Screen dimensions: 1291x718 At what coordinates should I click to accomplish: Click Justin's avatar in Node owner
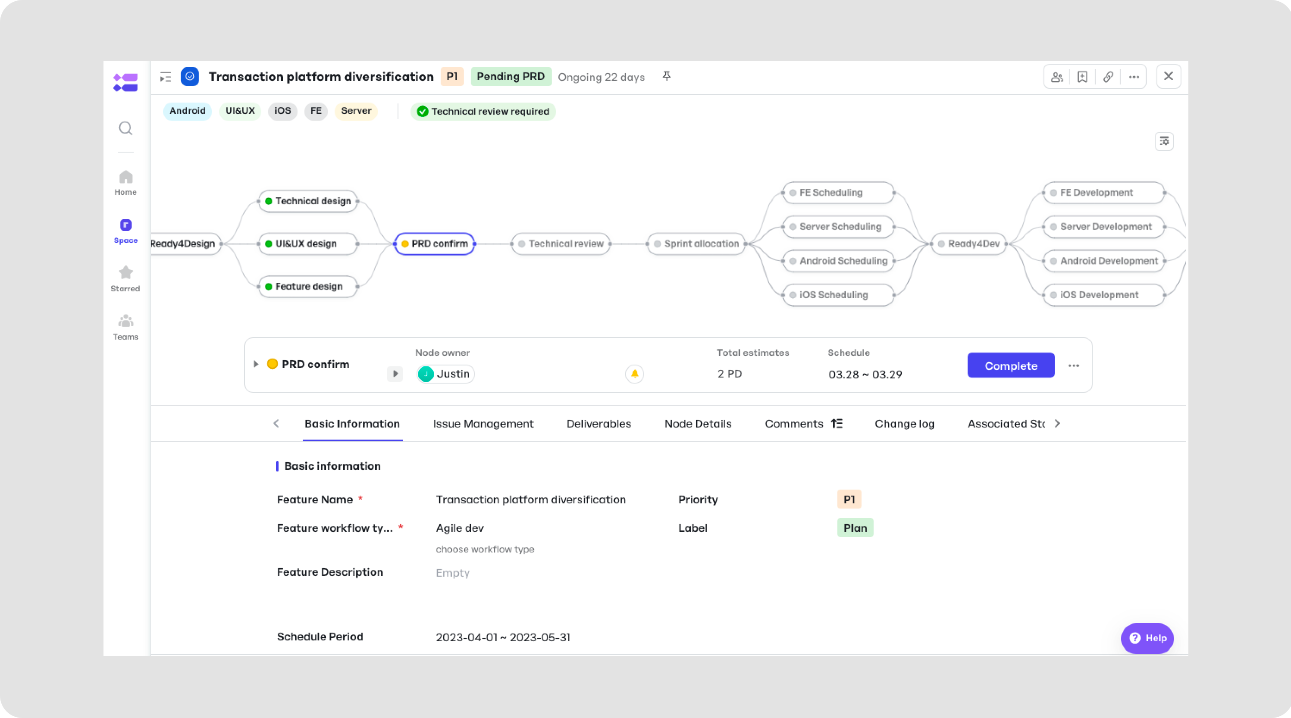tap(426, 374)
